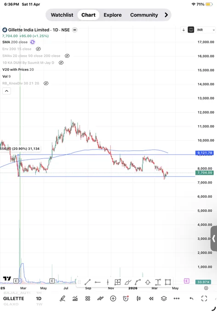Viewport: 217px width, 312px height.
Task: Open drawing tools with the pen icon
Action: [63, 298]
